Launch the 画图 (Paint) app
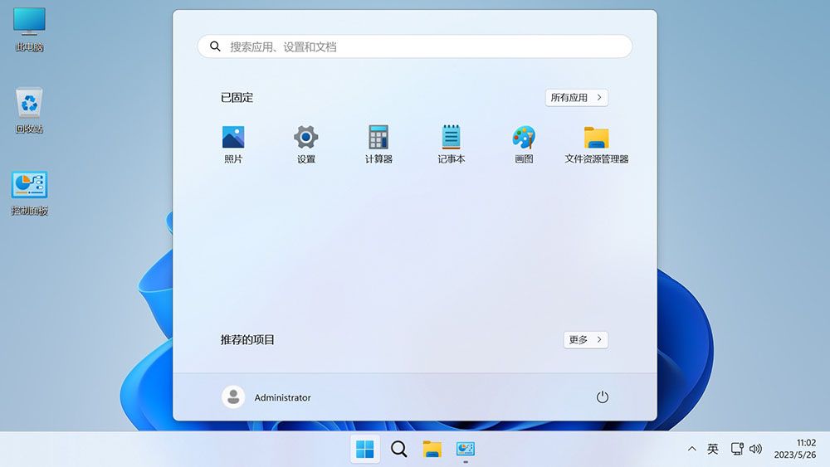 click(x=524, y=144)
